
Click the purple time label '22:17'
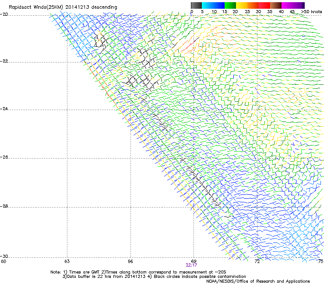(191, 265)
